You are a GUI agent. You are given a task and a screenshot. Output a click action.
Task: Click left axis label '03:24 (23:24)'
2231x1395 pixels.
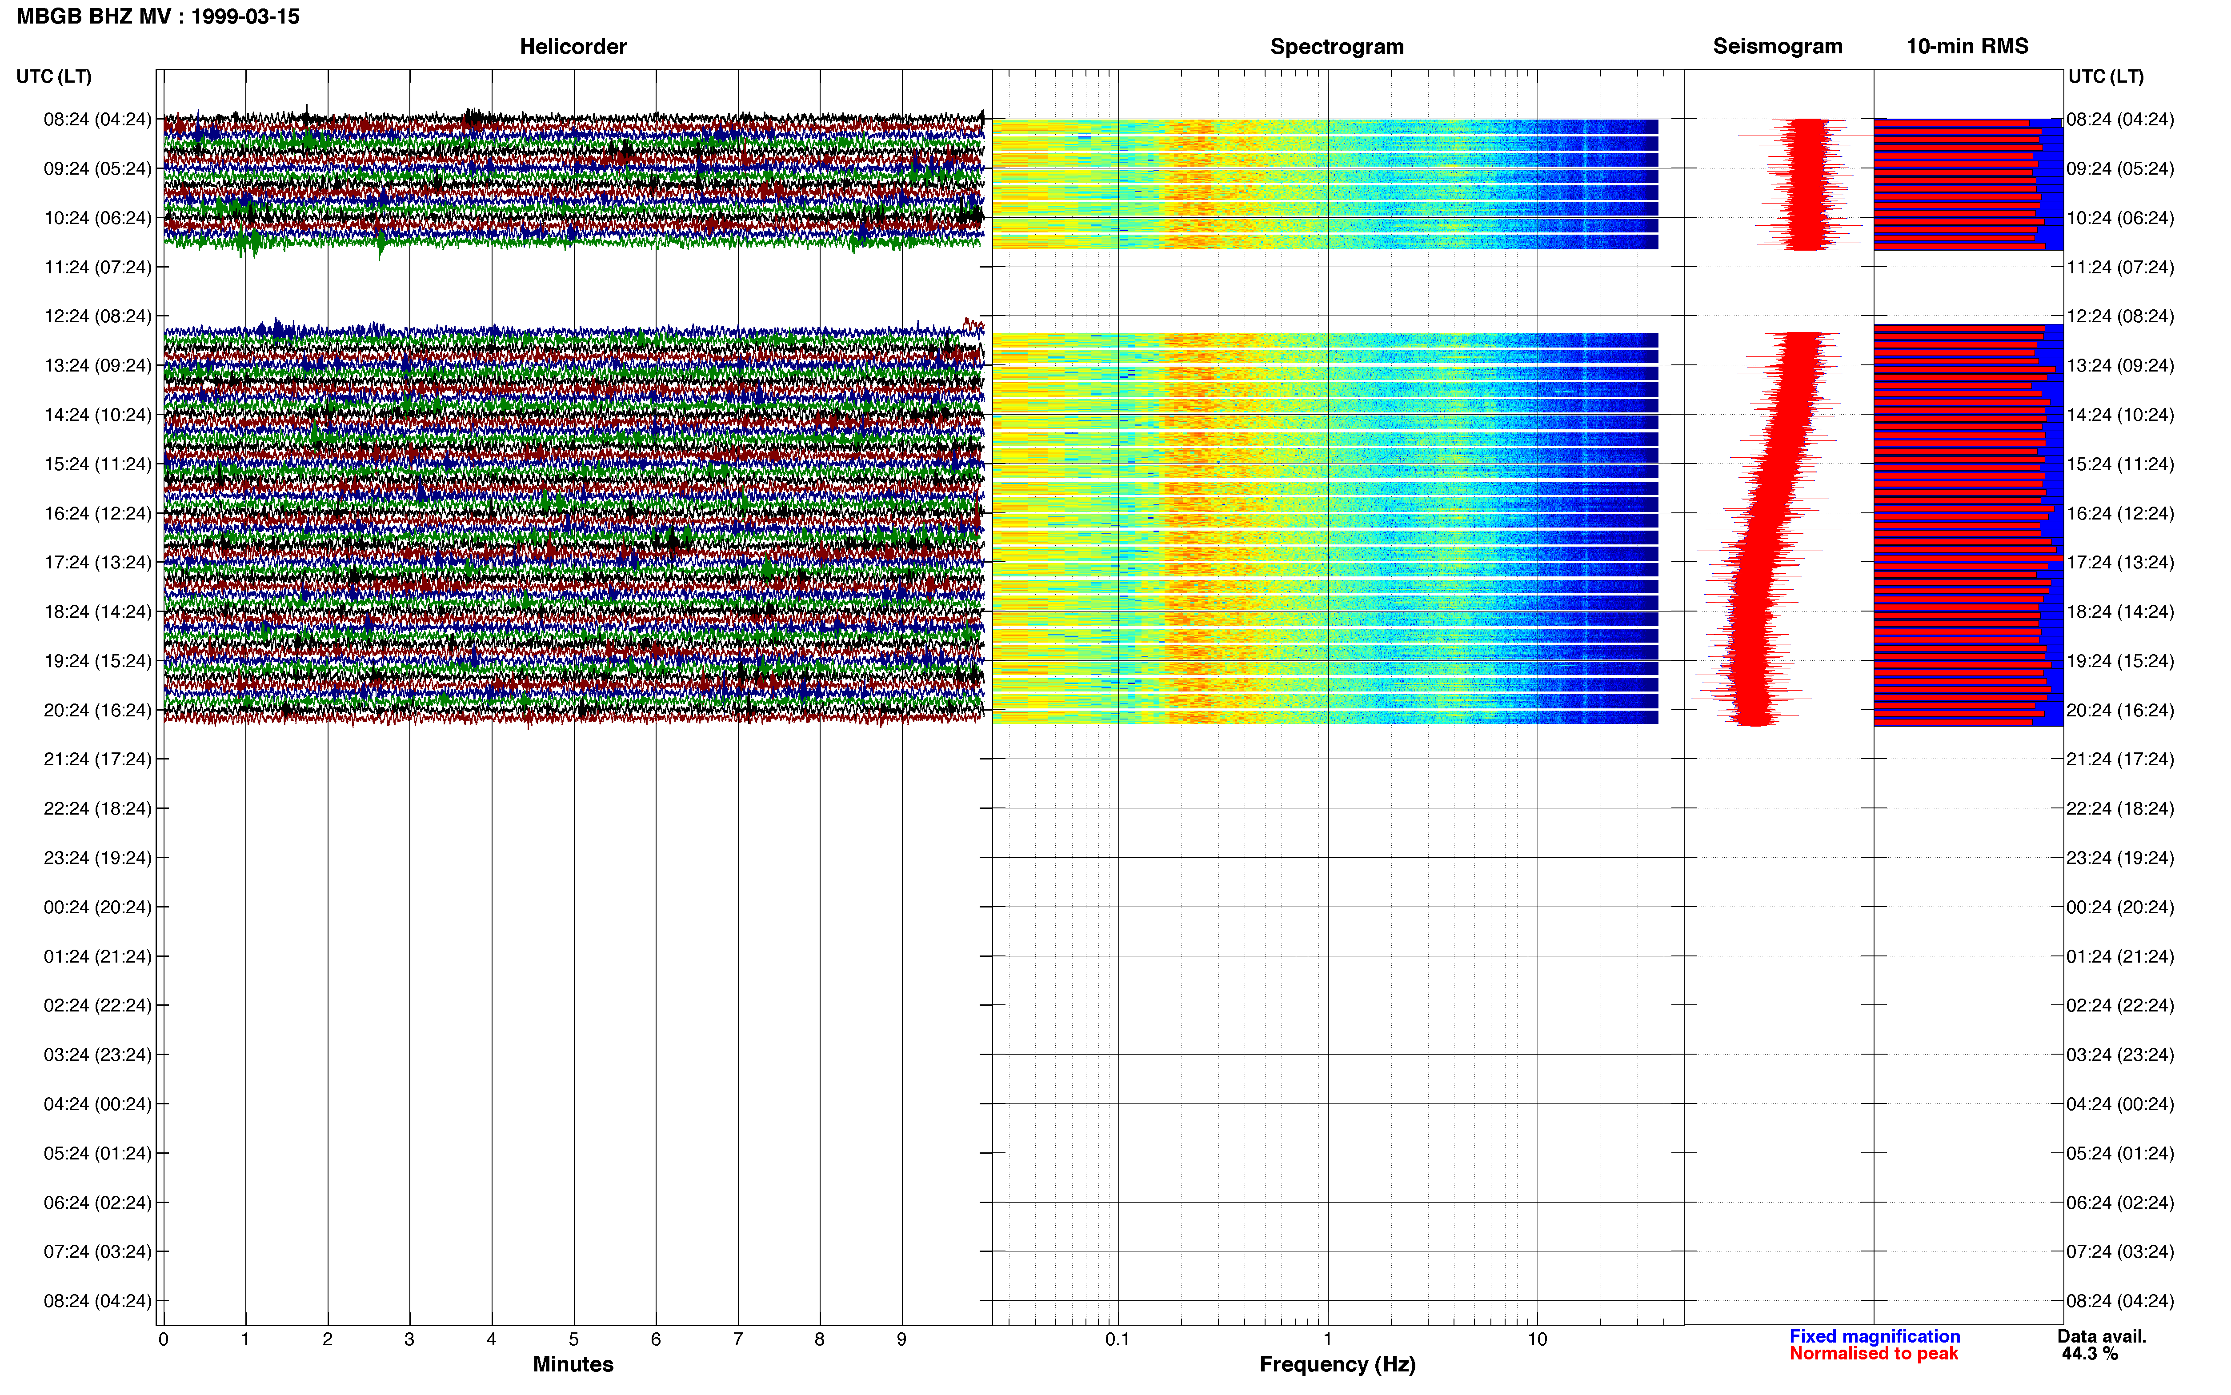(x=98, y=1055)
